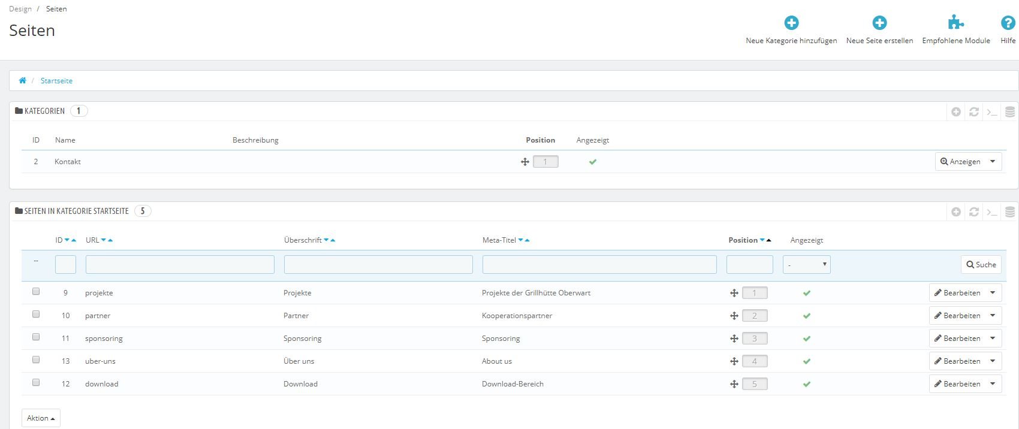Click add icon in Kategorien panel header
The width and height of the screenshot is (1019, 429).
tap(956, 112)
